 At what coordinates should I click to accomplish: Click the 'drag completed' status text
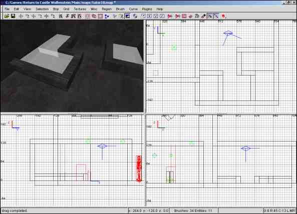pos(15,210)
